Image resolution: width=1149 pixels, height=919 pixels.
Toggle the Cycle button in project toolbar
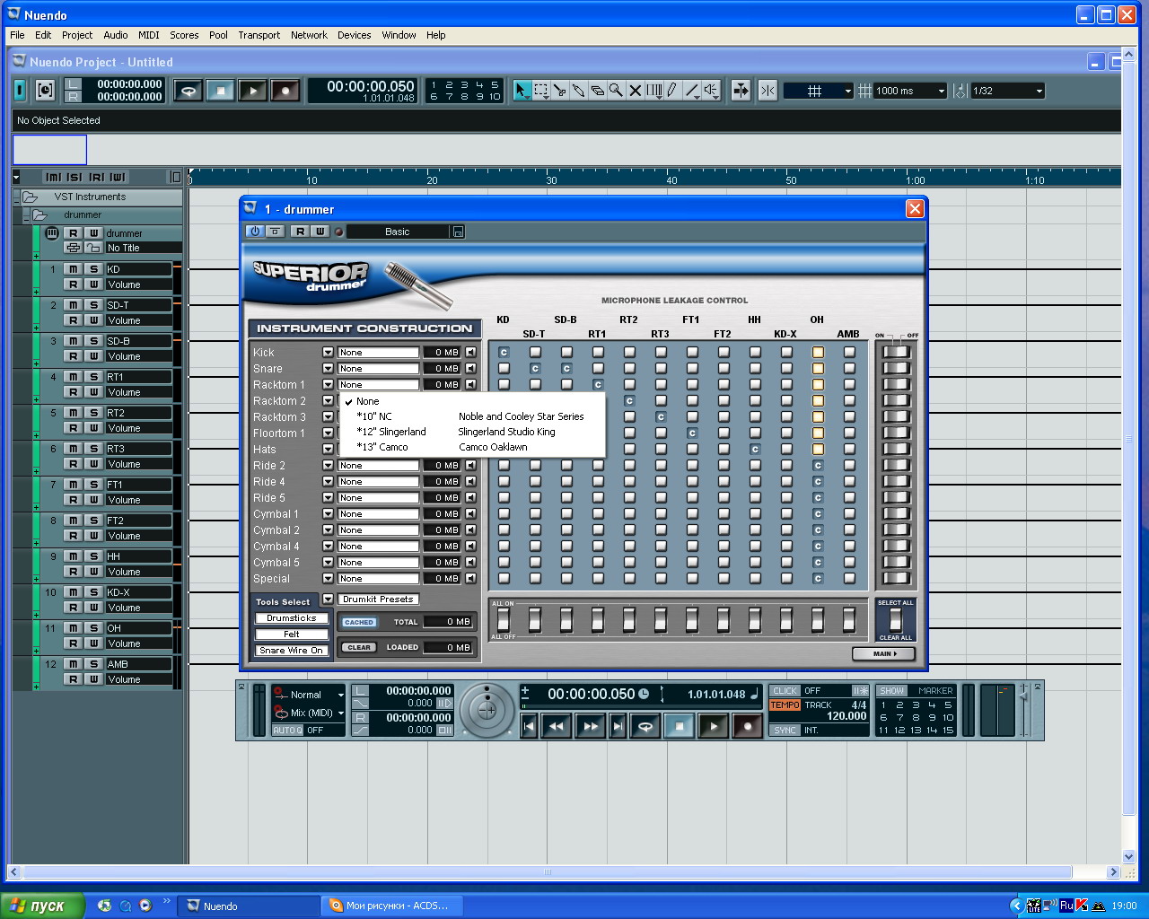[x=188, y=91]
